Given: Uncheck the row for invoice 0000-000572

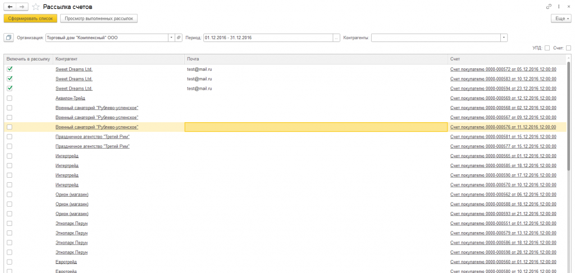Looking at the screenshot, I should (x=10, y=69).
